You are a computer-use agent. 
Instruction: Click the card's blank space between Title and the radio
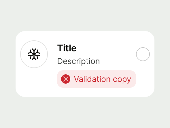106,48
